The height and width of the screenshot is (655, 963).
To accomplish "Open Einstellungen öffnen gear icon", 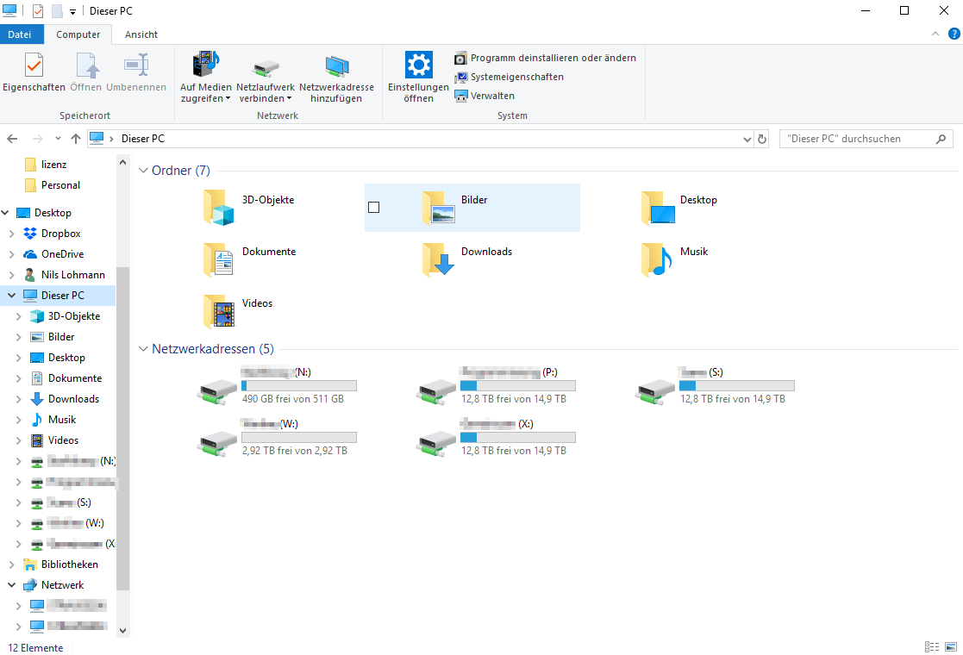I will point(418,66).
